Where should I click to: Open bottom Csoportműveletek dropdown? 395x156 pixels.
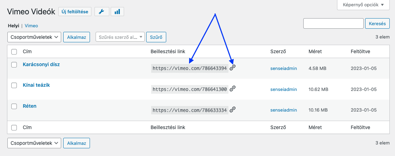point(34,143)
